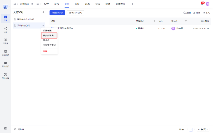This screenshot has height=133, width=213.
Task: Click the home icon in breadcrumb
Action: [14, 4]
